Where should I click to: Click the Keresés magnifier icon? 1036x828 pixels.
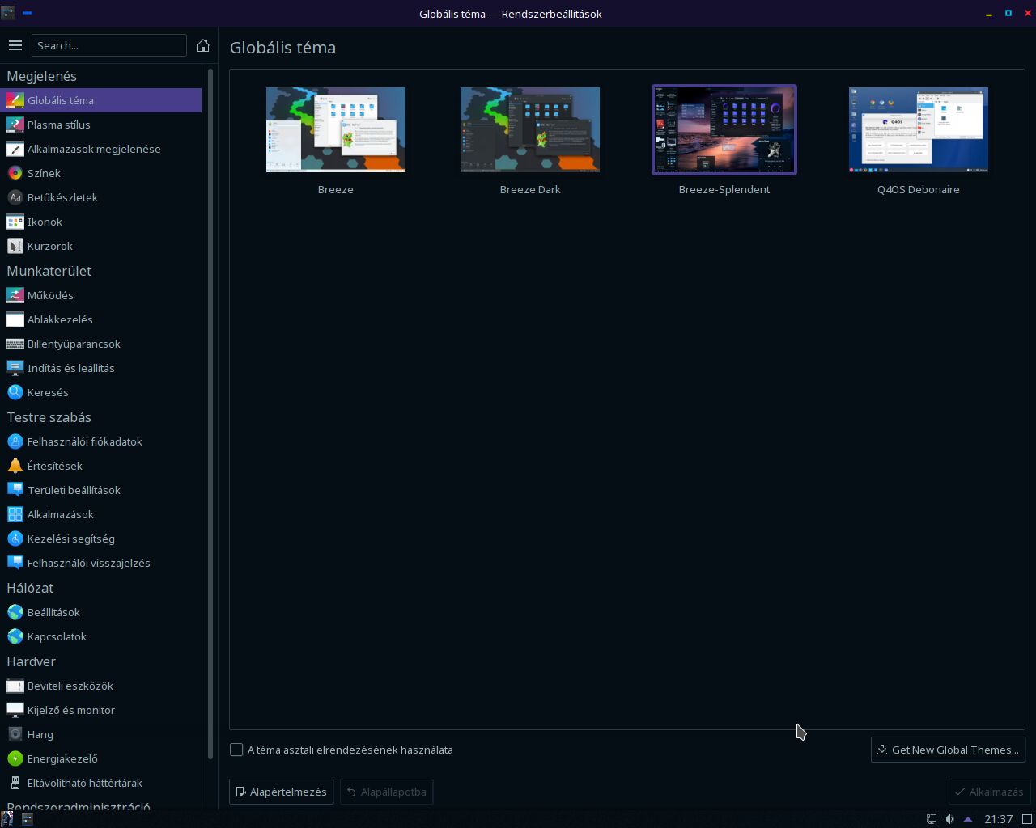[x=15, y=392]
